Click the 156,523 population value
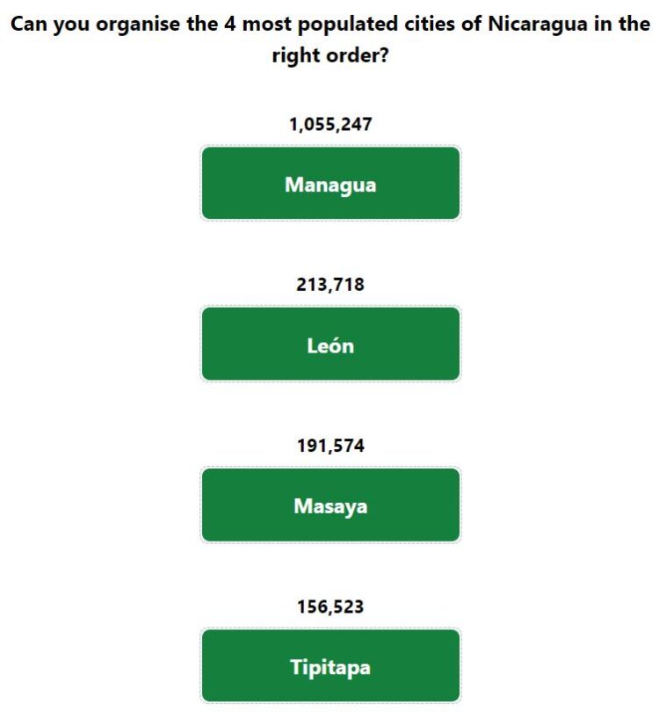This screenshot has height=712, width=659. tap(330, 607)
